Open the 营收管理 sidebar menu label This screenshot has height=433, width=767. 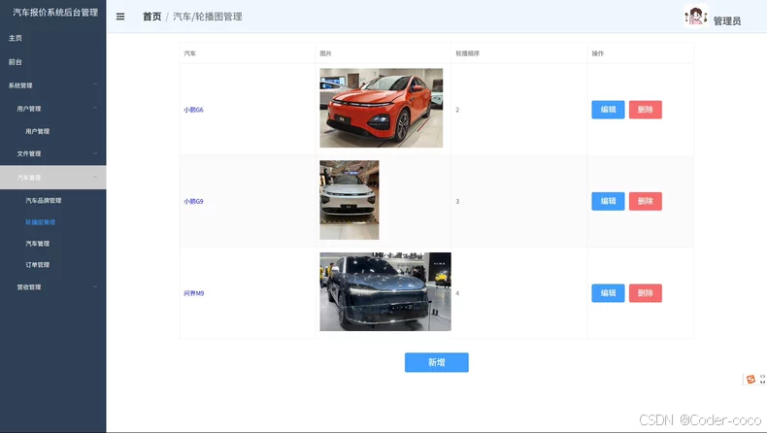point(29,287)
